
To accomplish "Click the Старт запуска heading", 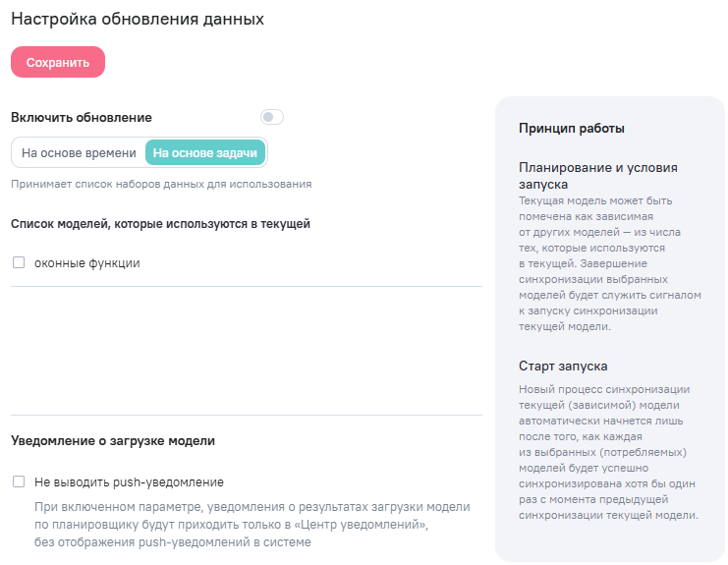I will [x=563, y=366].
